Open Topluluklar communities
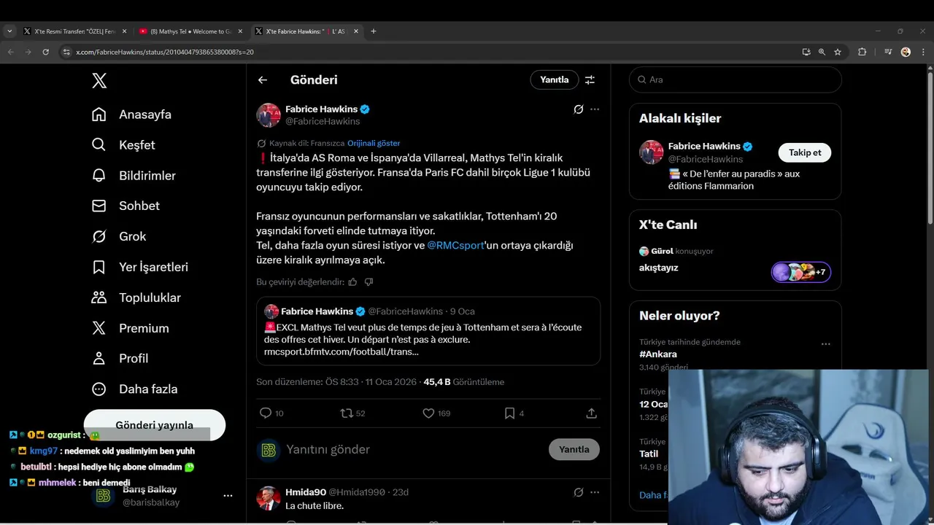Screen dimensions: 934x525 (x=136, y=297)
